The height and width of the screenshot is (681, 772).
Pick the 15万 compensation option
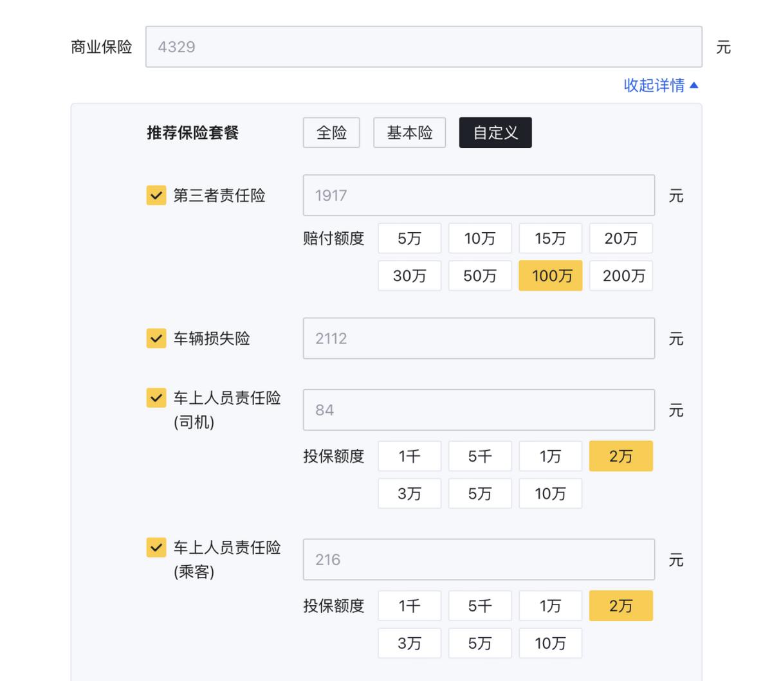pyautogui.click(x=550, y=238)
